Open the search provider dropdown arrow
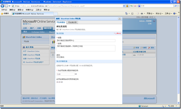This screenshot has height=109, width=181. coord(178,6)
